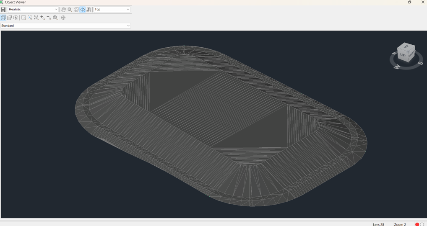Click the TOP face of the ViewCube
427x226 pixels.
[406, 47]
